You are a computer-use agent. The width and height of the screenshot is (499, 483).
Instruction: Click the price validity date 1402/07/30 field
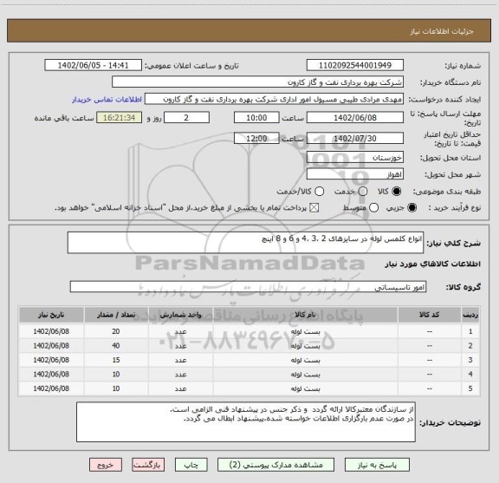(x=355, y=138)
